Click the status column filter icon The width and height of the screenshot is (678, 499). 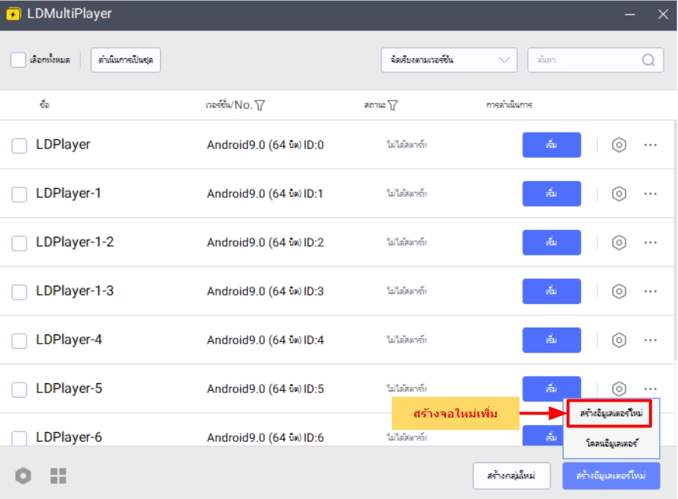pos(393,105)
